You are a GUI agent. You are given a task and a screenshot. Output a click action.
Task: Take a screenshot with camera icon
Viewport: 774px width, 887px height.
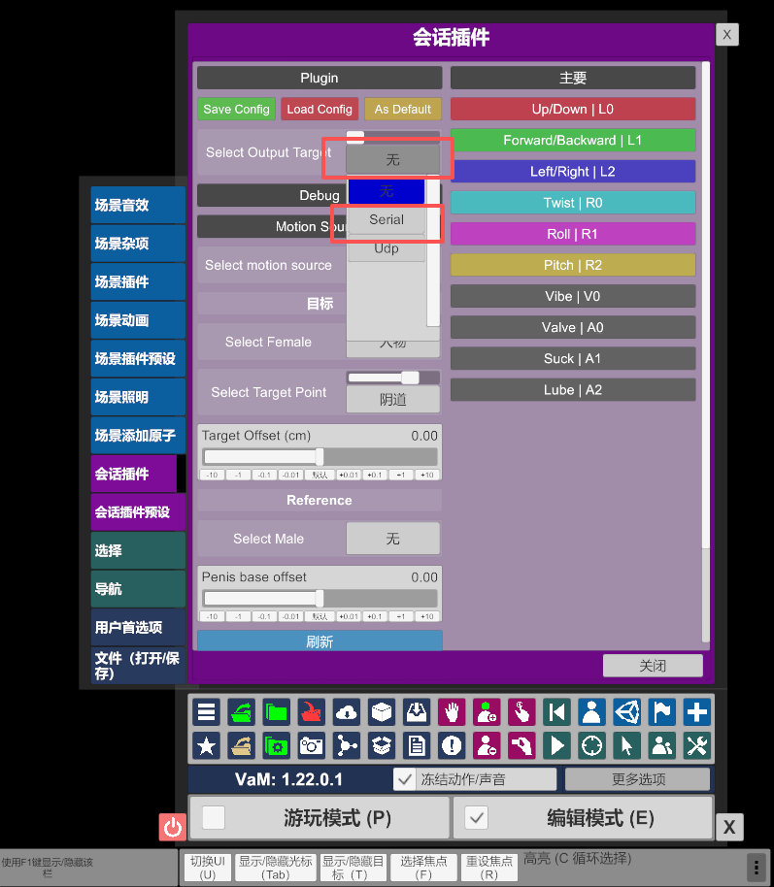pos(312,745)
